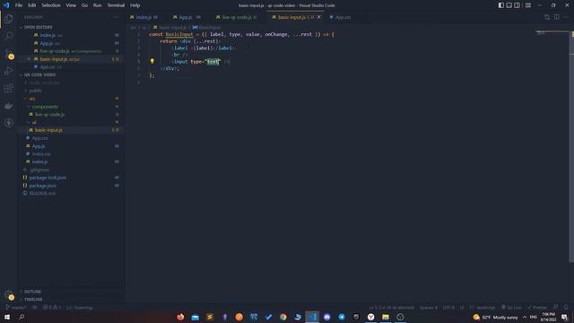Viewport: 574px width, 323px height.
Task: Open the Search view in activity bar
Action: pos(9,36)
